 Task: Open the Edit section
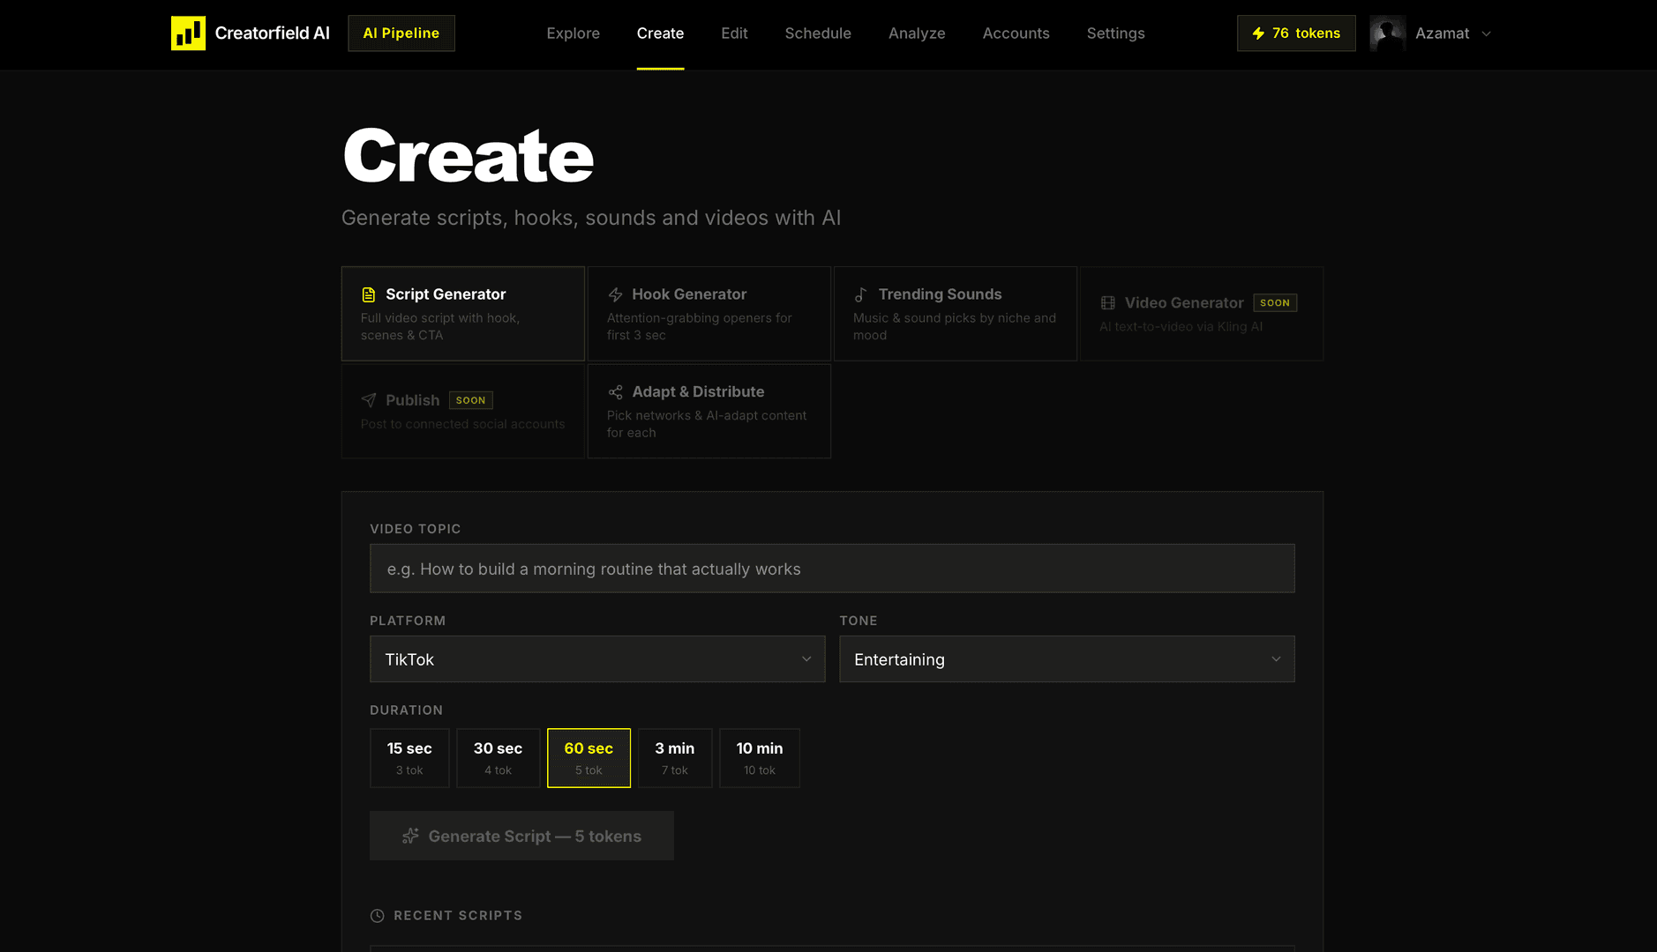click(x=734, y=33)
